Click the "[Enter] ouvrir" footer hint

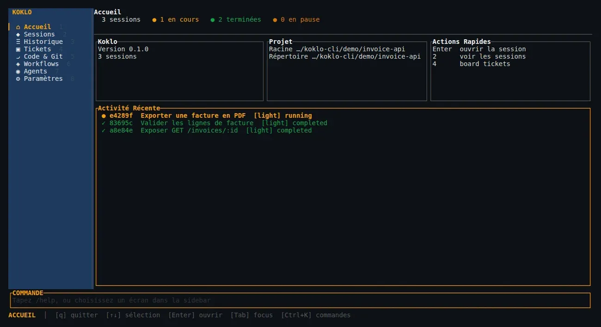(195, 315)
